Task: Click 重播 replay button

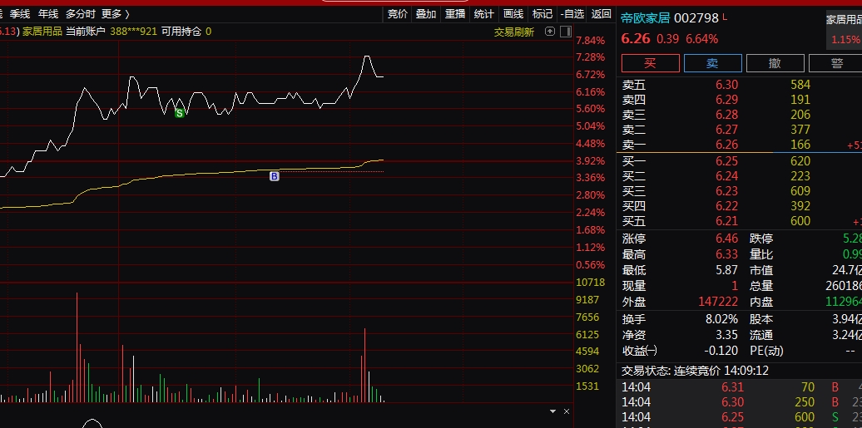Action: coord(454,14)
